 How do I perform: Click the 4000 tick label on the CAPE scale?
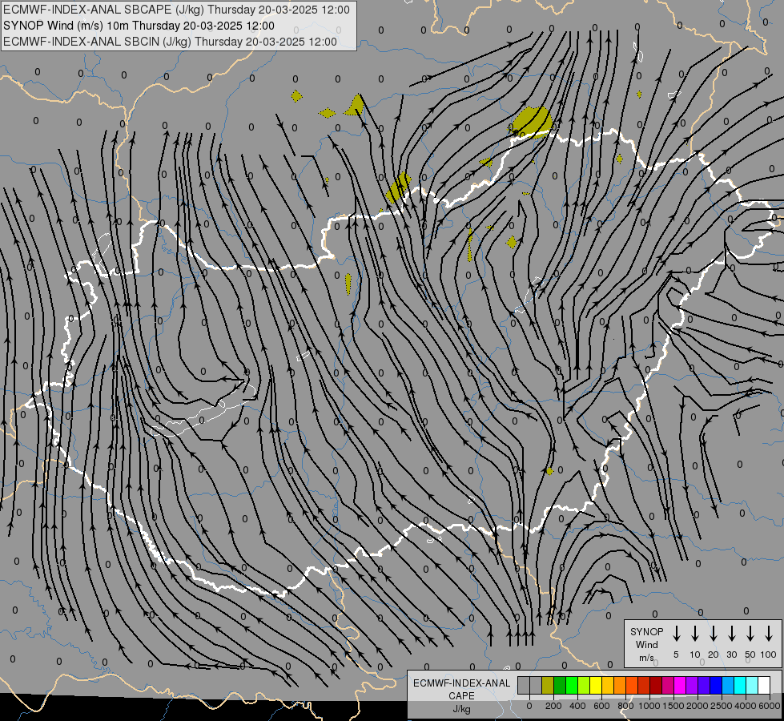click(746, 706)
